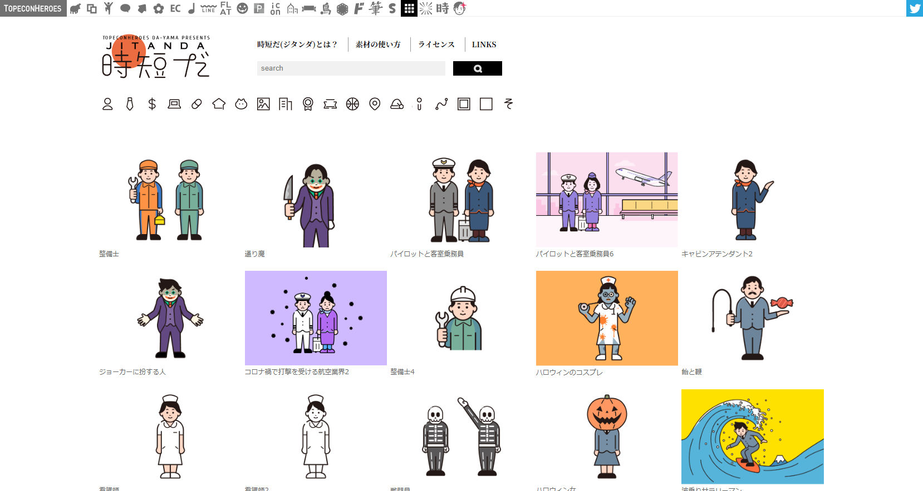This screenshot has height=491, width=923.
Task: Open the flower icon in top bar
Action: [x=159, y=8]
